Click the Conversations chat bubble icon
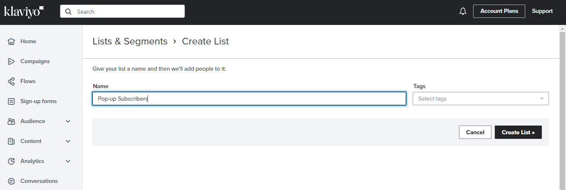The image size is (566, 190). [12, 181]
